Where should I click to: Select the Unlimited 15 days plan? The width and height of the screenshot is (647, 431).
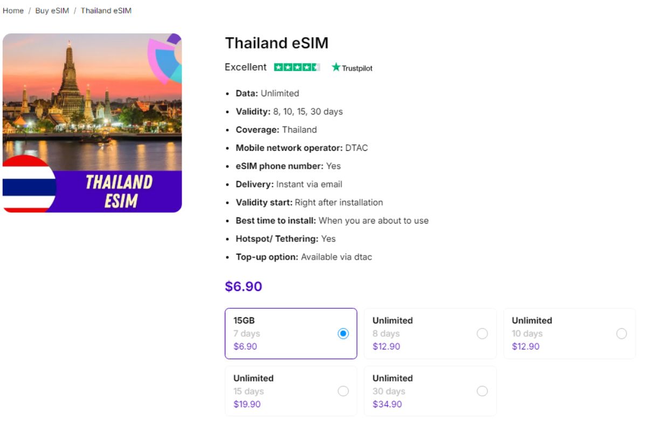[x=343, y=391]
